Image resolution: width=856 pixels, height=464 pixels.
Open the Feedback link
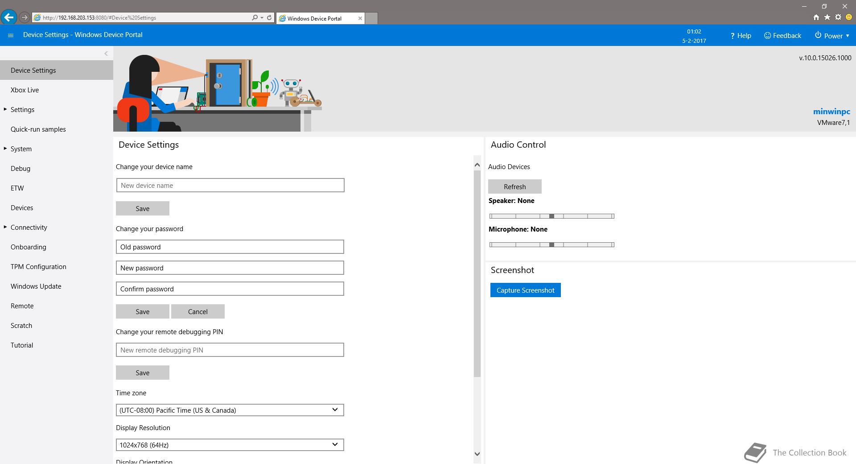coord(782,35)
